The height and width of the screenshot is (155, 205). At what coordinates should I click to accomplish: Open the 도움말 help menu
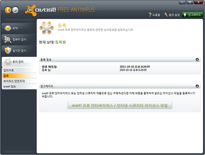pos(154,15)
